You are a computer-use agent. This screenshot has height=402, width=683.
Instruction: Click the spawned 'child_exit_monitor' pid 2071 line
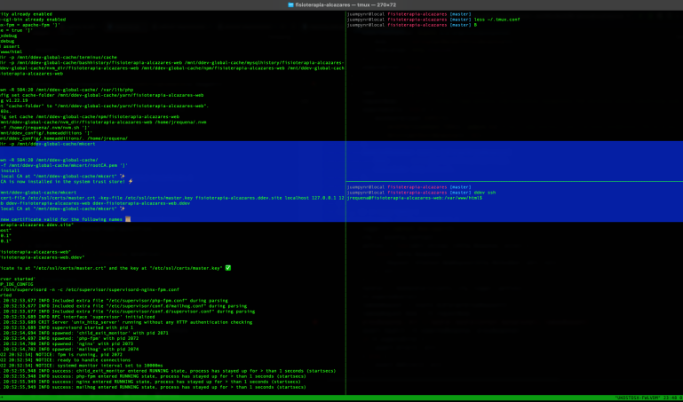(84, 333)
